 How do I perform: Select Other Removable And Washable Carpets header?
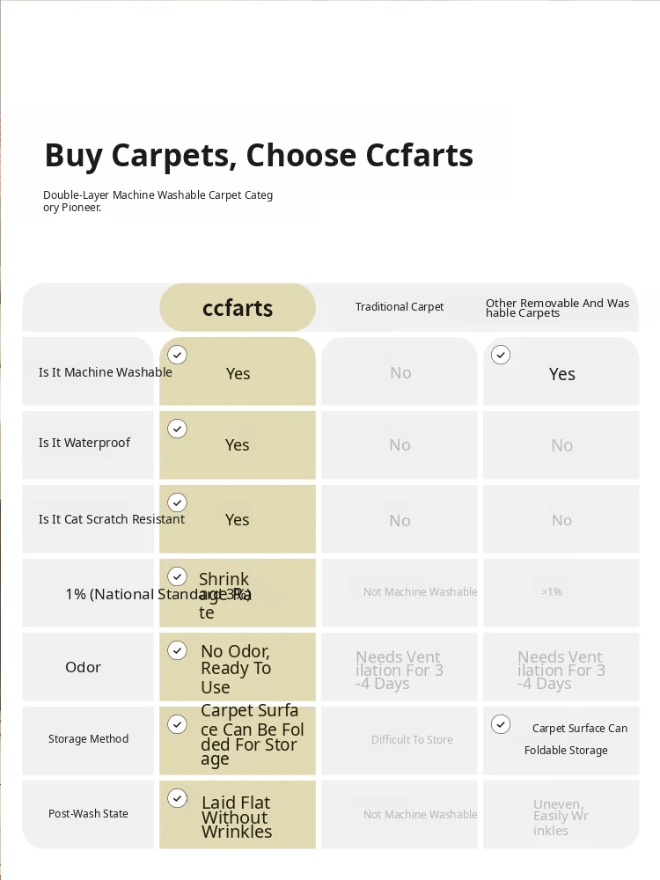[x=557, y=308]
